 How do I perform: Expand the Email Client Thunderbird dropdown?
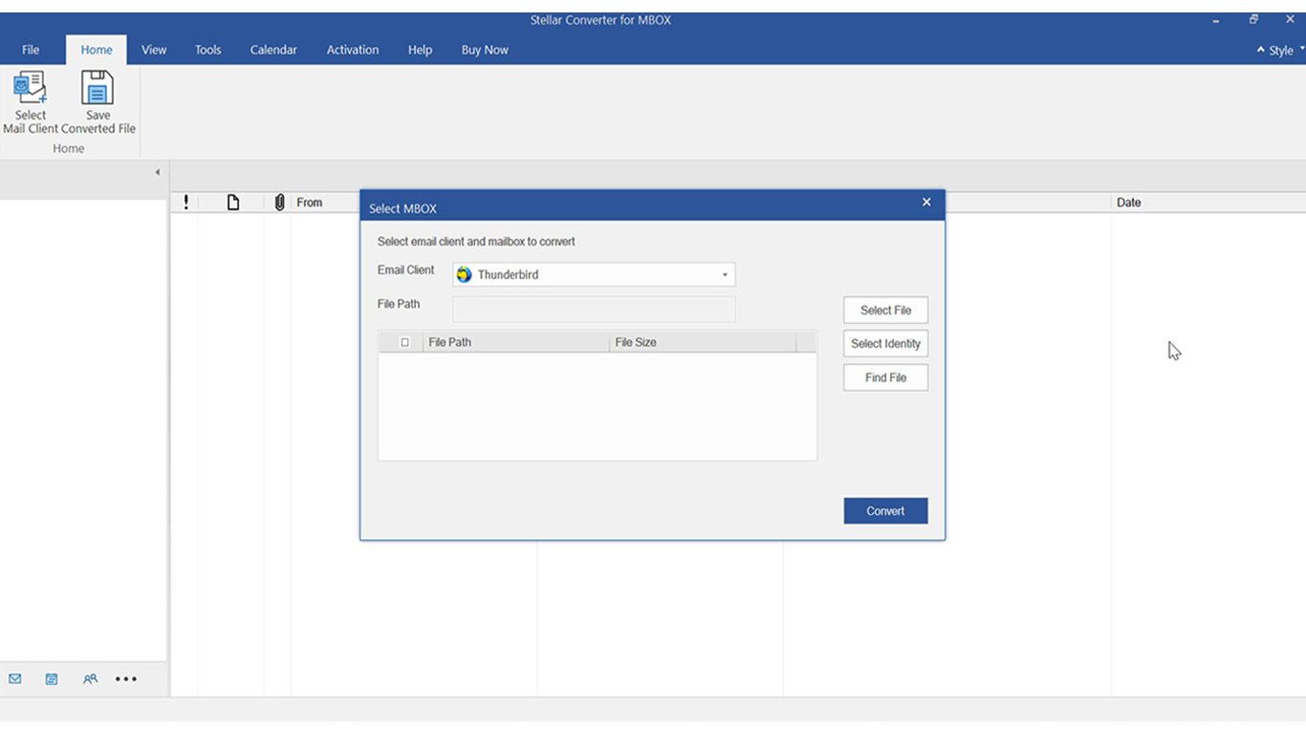click(x=594, y=274)
